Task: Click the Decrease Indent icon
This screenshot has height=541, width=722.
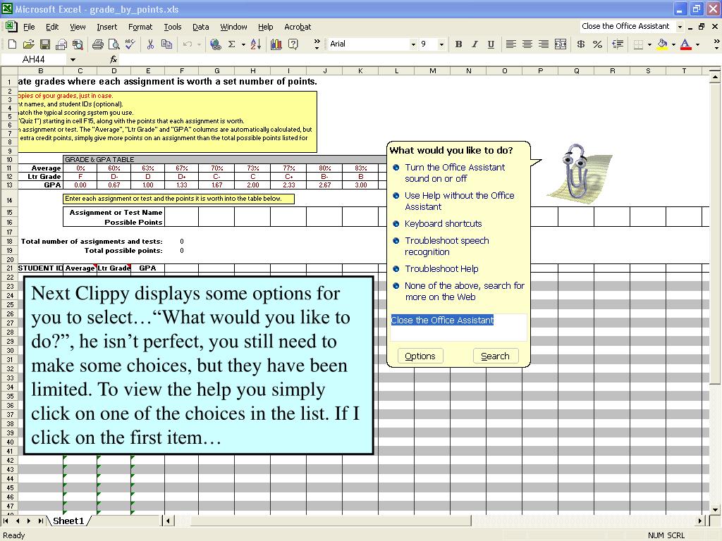Action: pos(618,44)
